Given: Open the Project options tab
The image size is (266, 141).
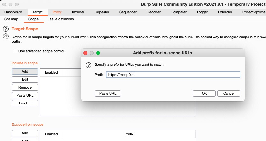Looking at the screenshot, I should tap(254, 12).
